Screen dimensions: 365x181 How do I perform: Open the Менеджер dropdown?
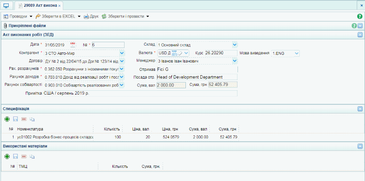click(x=235, y=61)
